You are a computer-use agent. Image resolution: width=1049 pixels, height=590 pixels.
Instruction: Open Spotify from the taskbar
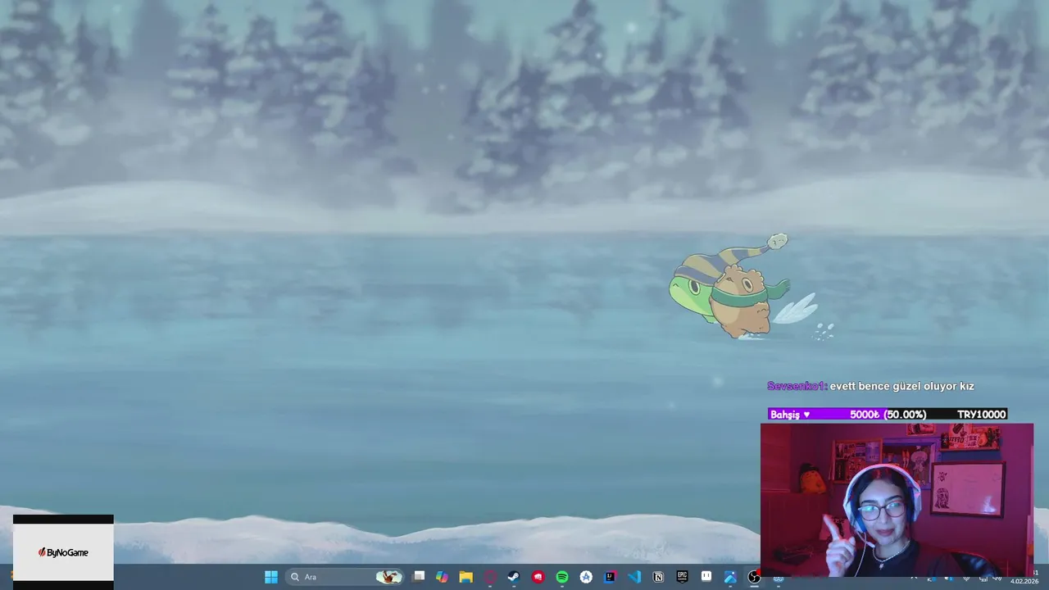click(562, 577)
